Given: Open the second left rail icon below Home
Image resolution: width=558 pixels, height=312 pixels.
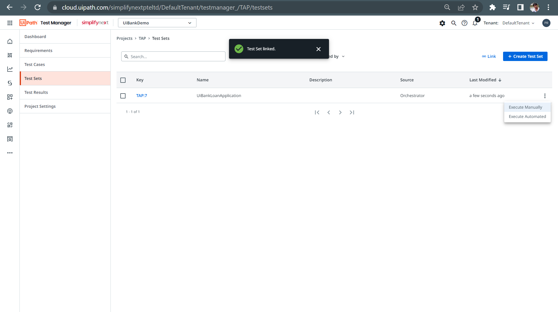Looking at the screenshot, I should coord(10,55).
